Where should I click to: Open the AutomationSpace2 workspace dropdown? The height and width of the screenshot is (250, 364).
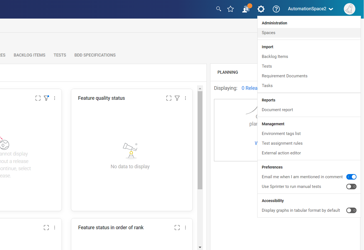coord(310,9)
